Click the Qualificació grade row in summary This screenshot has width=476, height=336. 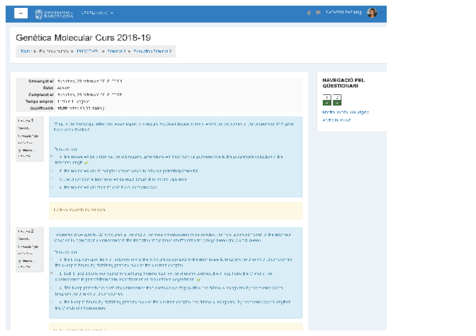coord(159,108)
